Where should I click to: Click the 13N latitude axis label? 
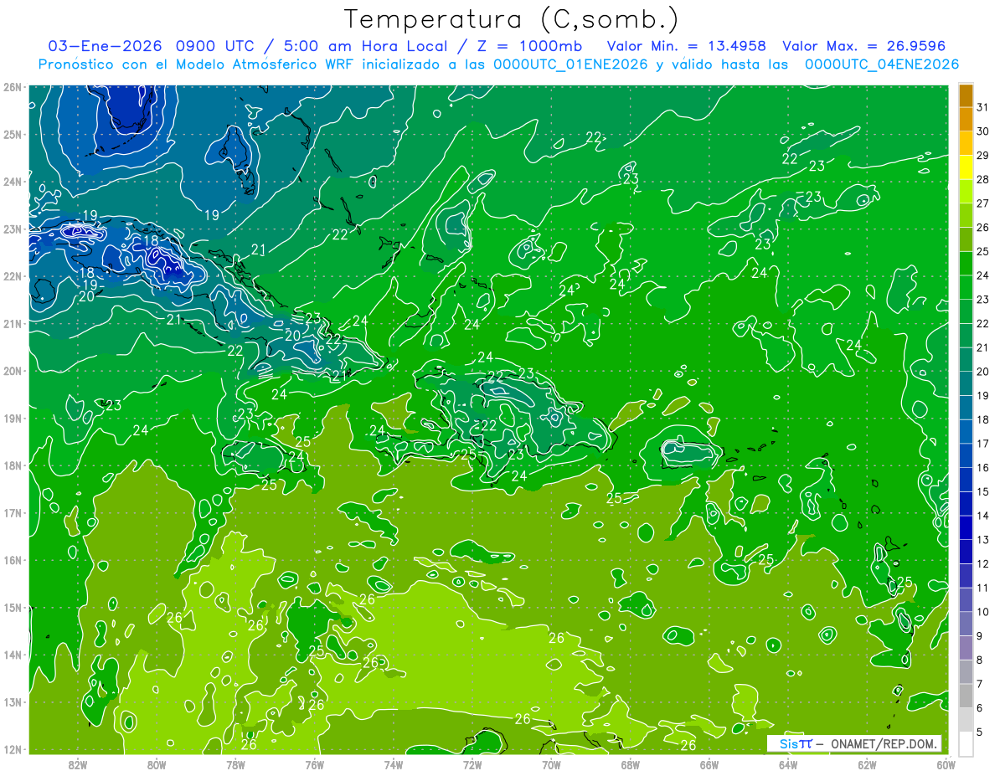tap(12, 701)
